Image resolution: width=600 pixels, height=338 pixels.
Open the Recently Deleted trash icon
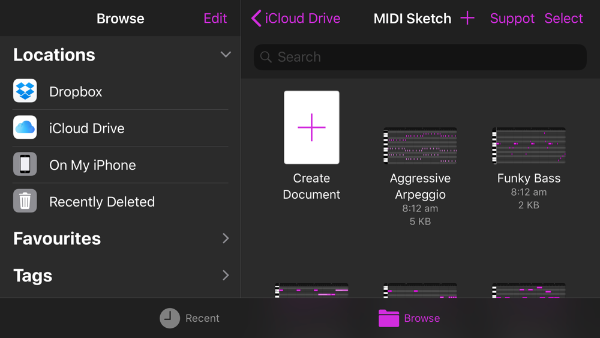(25, 201)
